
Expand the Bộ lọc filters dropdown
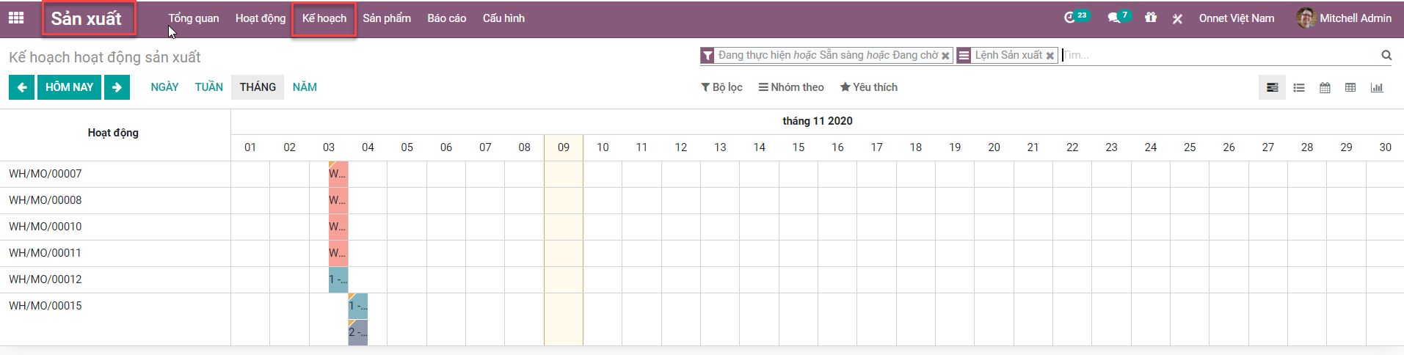tap(722, 87)
